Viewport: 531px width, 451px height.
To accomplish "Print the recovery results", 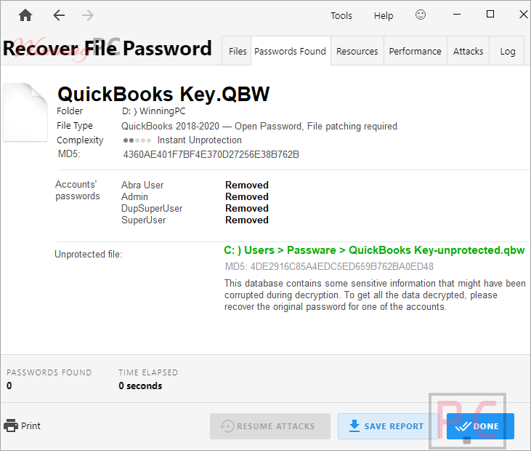I will point(22,426).
